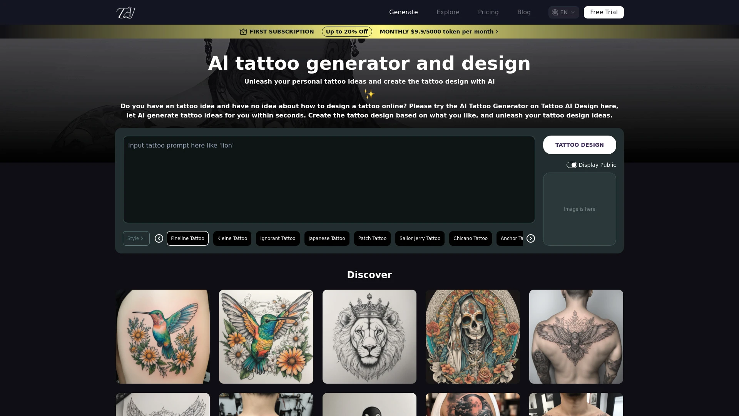Click the TATTOO DESIGN button
Image resolution: width=739 pixels, height=416 pixels.
[x=579, y=144]
